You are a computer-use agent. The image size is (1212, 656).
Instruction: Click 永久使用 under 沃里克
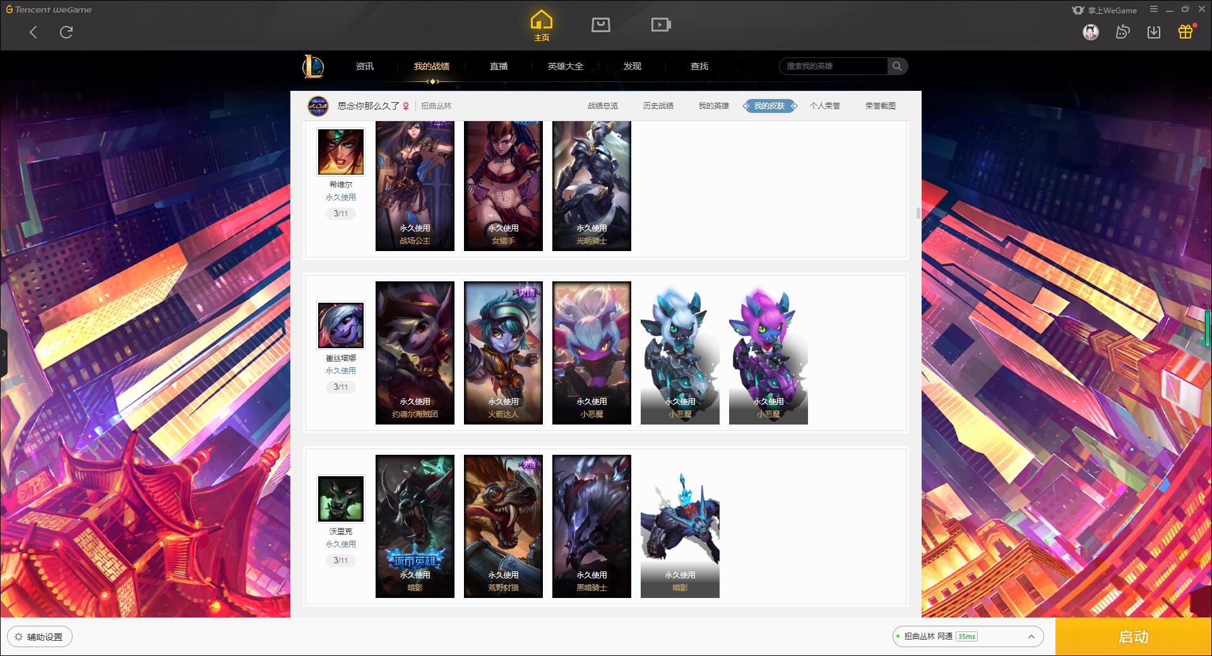click(341, 544)
